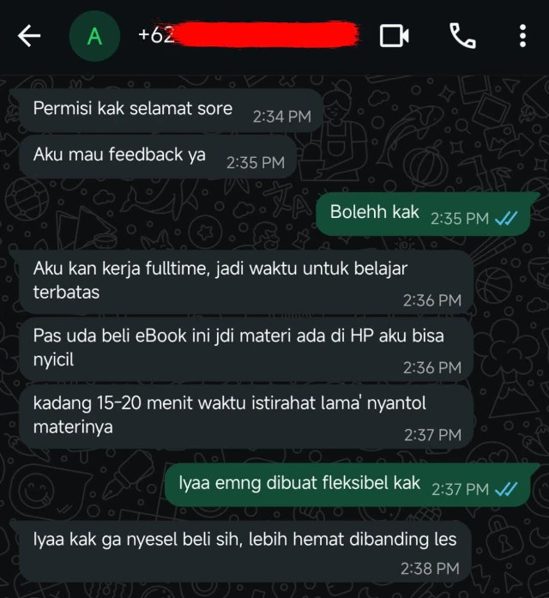Tap the 2:37 PM timestamp of istirahat message
549x598 pixels.
pyautogui.click(x=432, y=435)
